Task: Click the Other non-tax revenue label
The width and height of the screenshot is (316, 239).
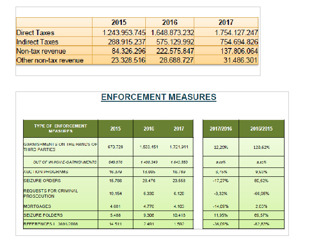Action: (x=50, y=60)
